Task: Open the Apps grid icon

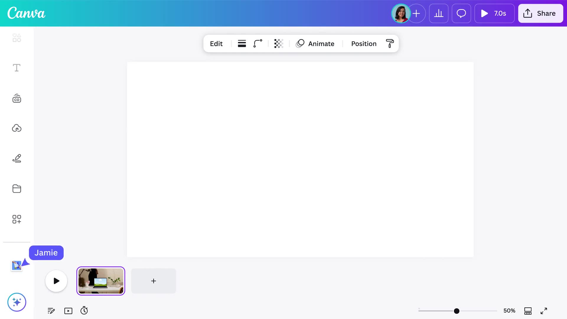Action: pyautogui.click(x=17, y=219)
